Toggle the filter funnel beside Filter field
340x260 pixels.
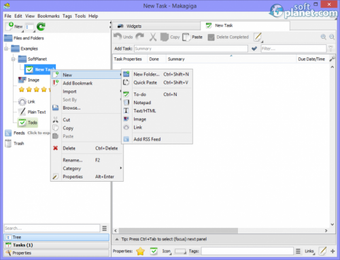pos(331,48)
